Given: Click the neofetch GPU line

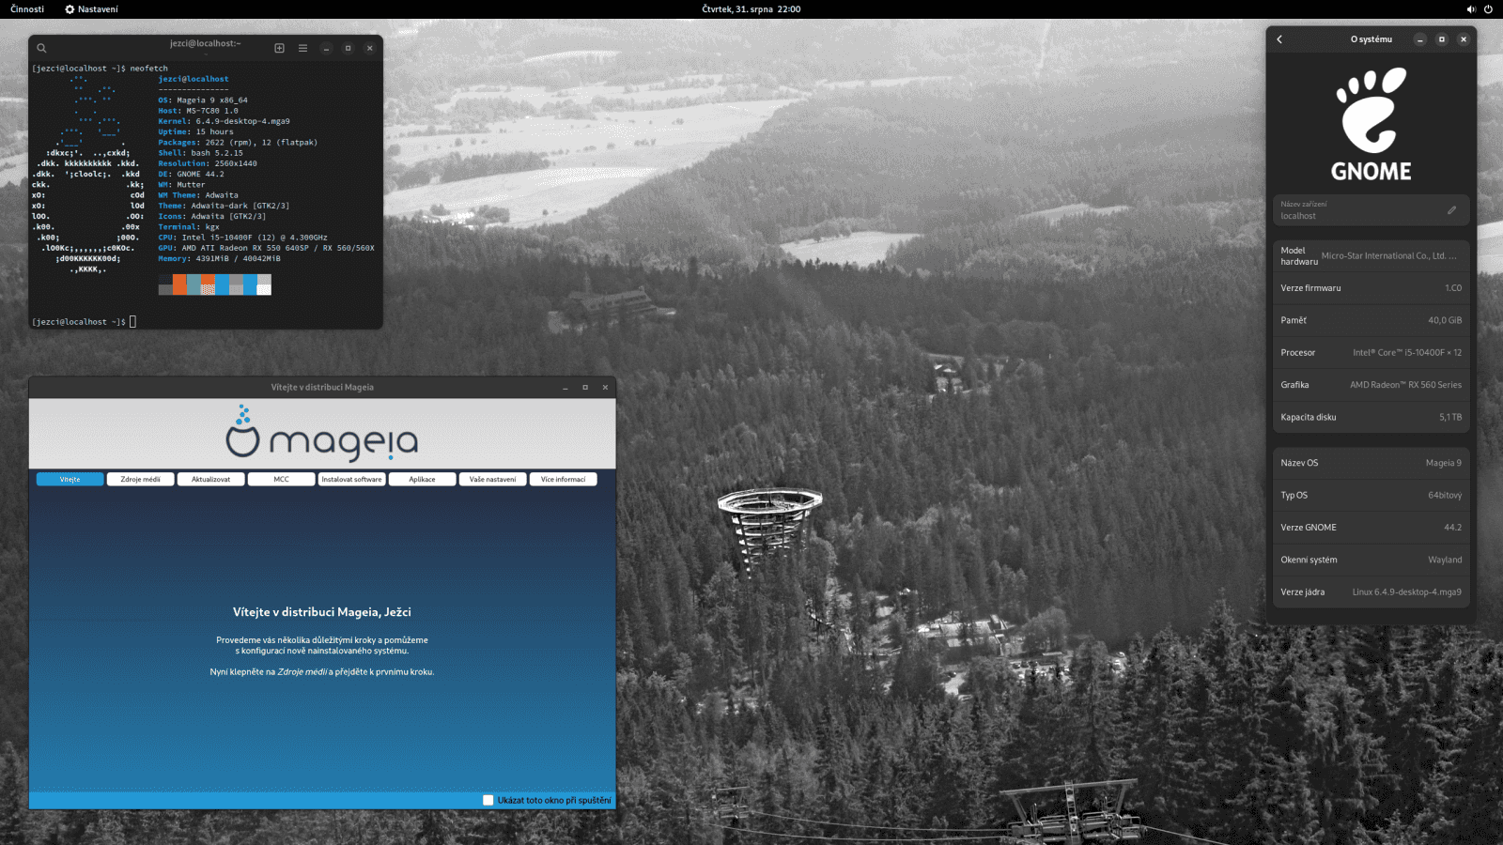Looking at the screenshot, I should (x=266, y=248).
